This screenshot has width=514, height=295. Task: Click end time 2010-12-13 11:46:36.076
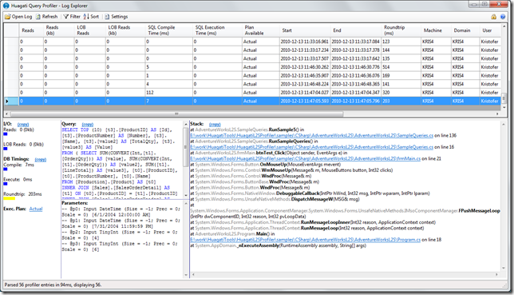pyautogui.click(x=355, y=76)
